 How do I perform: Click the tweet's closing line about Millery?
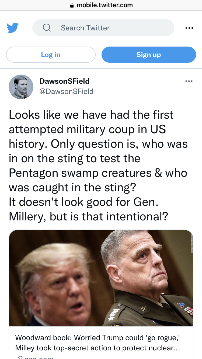(x=88, y=217)
